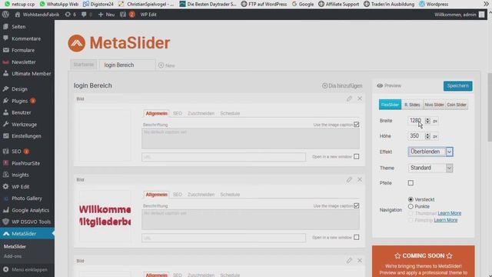Click Preview in the settings panel
Screen dimensions: 492x277
[389, 85]
